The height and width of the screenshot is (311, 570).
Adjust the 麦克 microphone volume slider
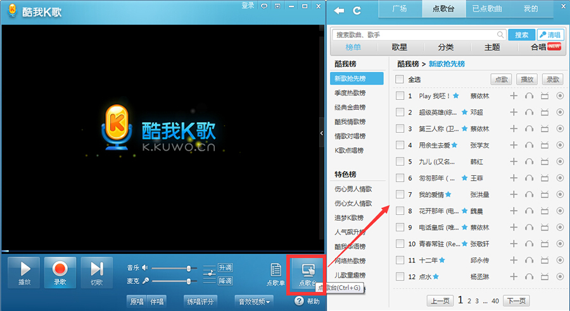click(x=175, y=281)
